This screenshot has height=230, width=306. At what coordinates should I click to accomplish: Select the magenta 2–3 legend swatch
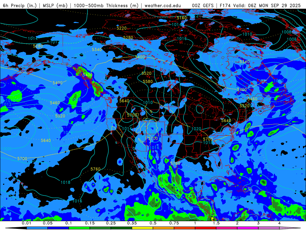tap(248, 228)
